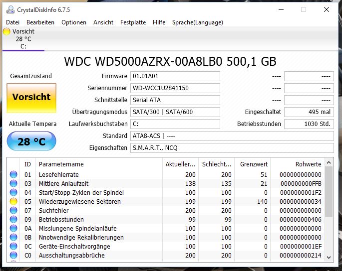This screenshot has height=271, width=342.
Task: Click blue status dot for Nnotwendige Rekalibrierungen
Action: tap(13, 237)
